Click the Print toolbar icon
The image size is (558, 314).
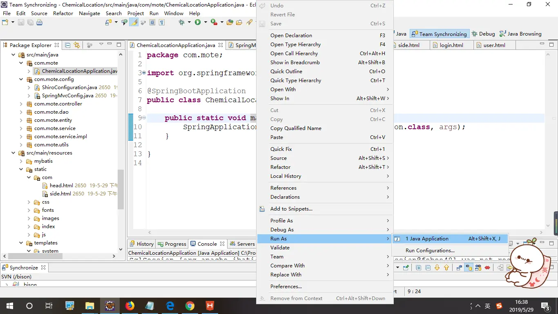39,22
